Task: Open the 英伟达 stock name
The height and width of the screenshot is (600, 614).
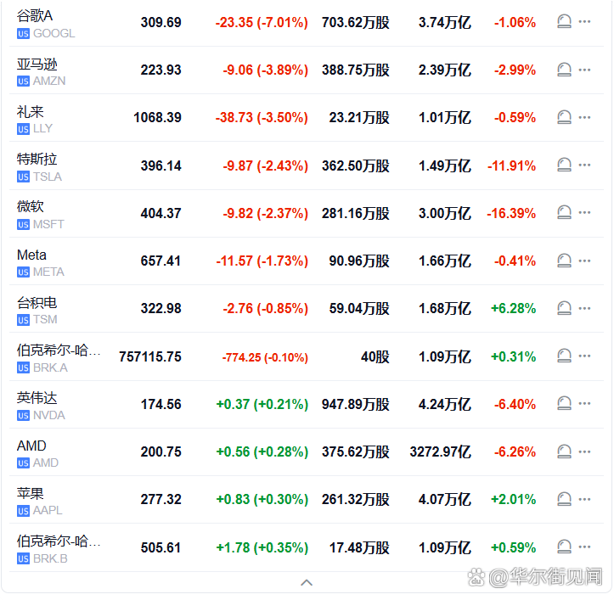Action: 37,398
